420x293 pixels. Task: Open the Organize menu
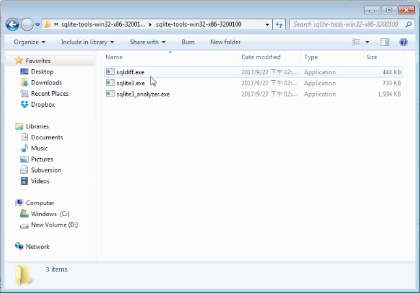click(29, 42)
